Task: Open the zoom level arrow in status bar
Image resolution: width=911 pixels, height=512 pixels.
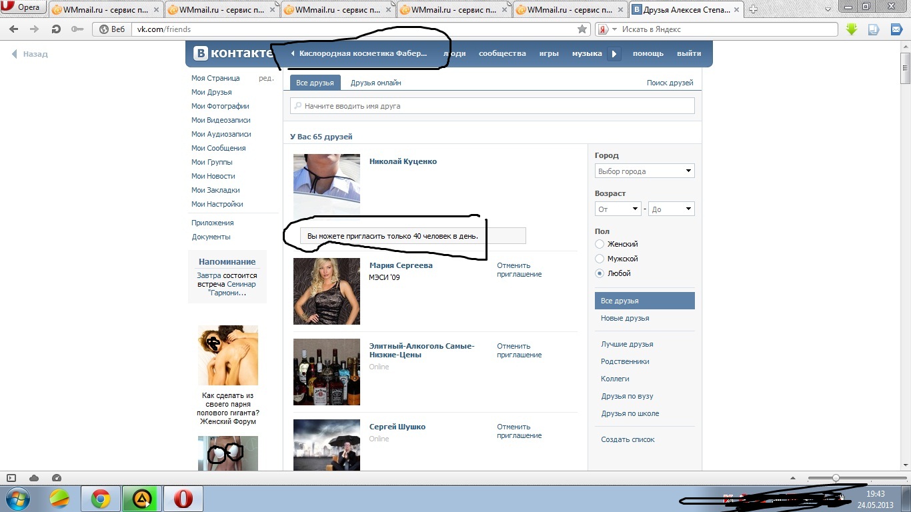Action: click(792, 478)
